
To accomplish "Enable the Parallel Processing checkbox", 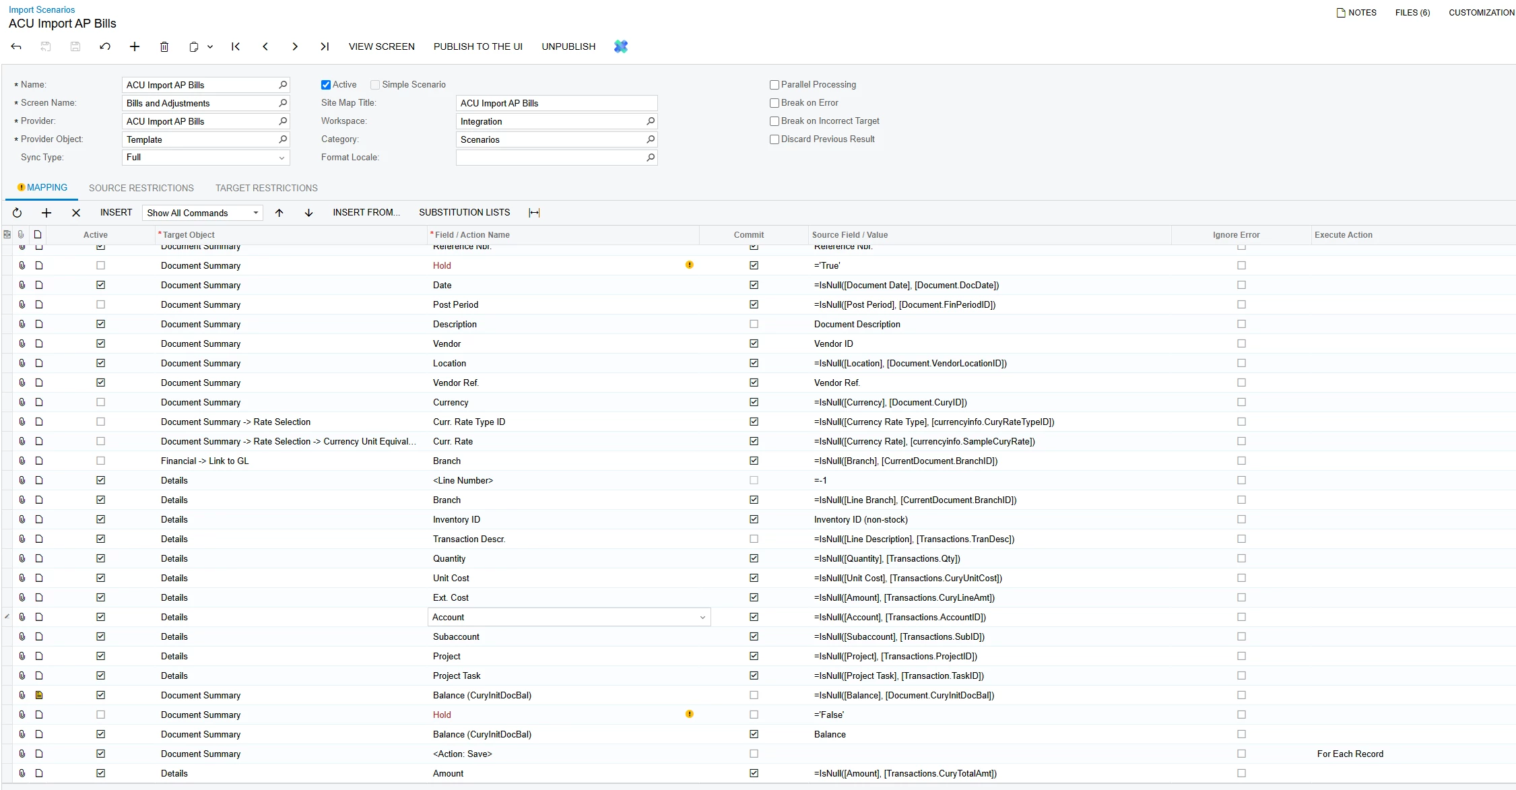I will [x=775, y=85].
